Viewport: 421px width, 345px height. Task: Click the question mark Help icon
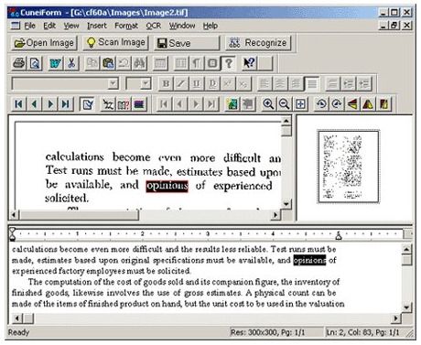(229, 63)
